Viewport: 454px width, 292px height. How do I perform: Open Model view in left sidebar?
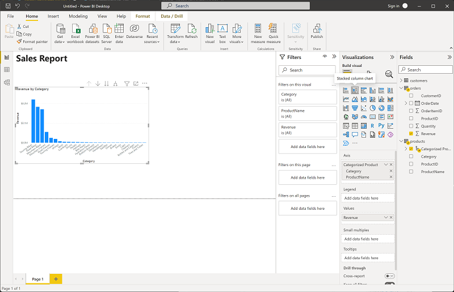[7, 82]
